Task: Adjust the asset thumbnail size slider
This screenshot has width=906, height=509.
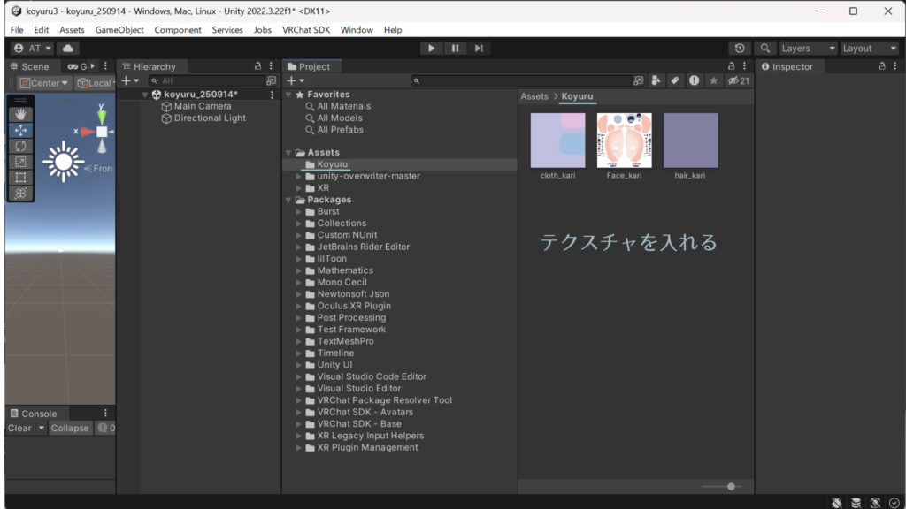Action: point(731,486)
